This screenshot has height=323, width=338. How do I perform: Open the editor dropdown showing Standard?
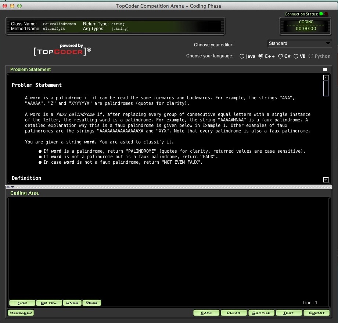click(299, 43)
